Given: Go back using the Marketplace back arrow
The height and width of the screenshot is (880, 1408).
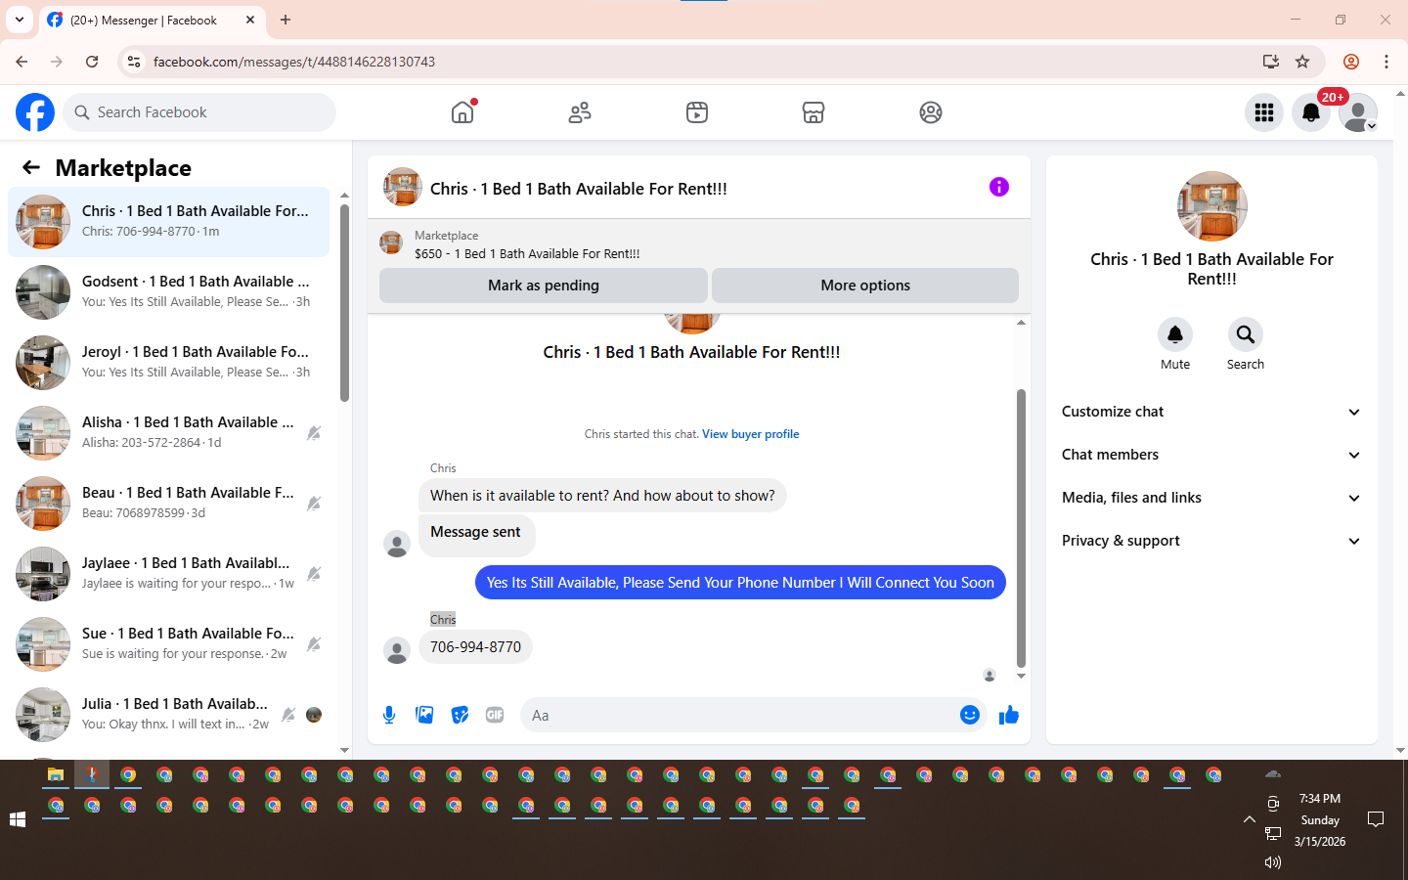Looking at the screenshot, I should pyautogui.click(x=31, y=167).
